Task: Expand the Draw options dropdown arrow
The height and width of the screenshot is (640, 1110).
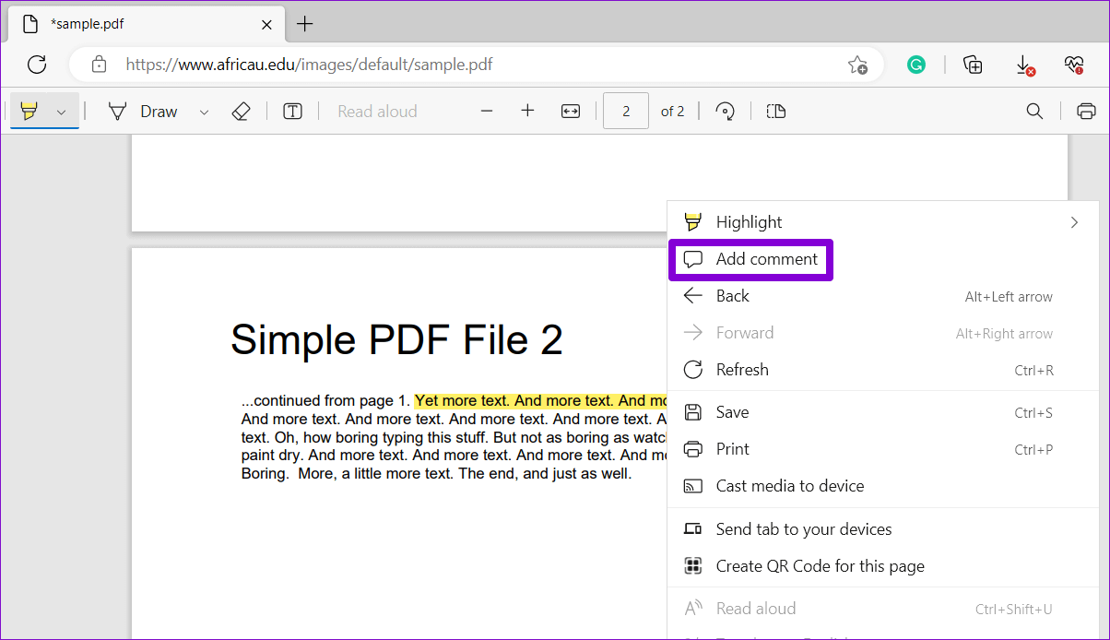Action: [x=205, y=112]
